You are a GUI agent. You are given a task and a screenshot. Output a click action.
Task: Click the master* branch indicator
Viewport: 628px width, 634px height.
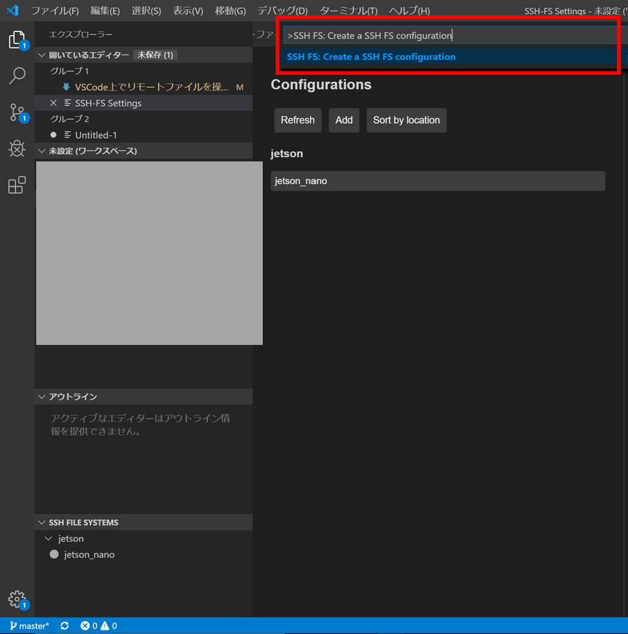[29, 625]
